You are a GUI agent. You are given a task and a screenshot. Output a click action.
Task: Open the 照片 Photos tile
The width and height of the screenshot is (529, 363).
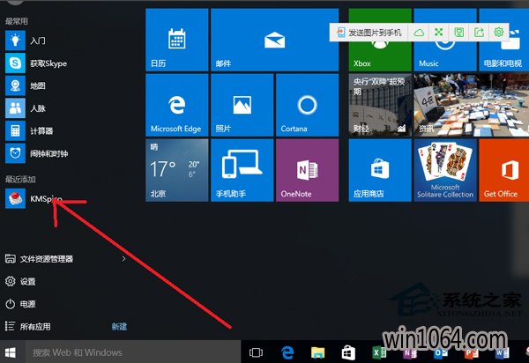242,105
